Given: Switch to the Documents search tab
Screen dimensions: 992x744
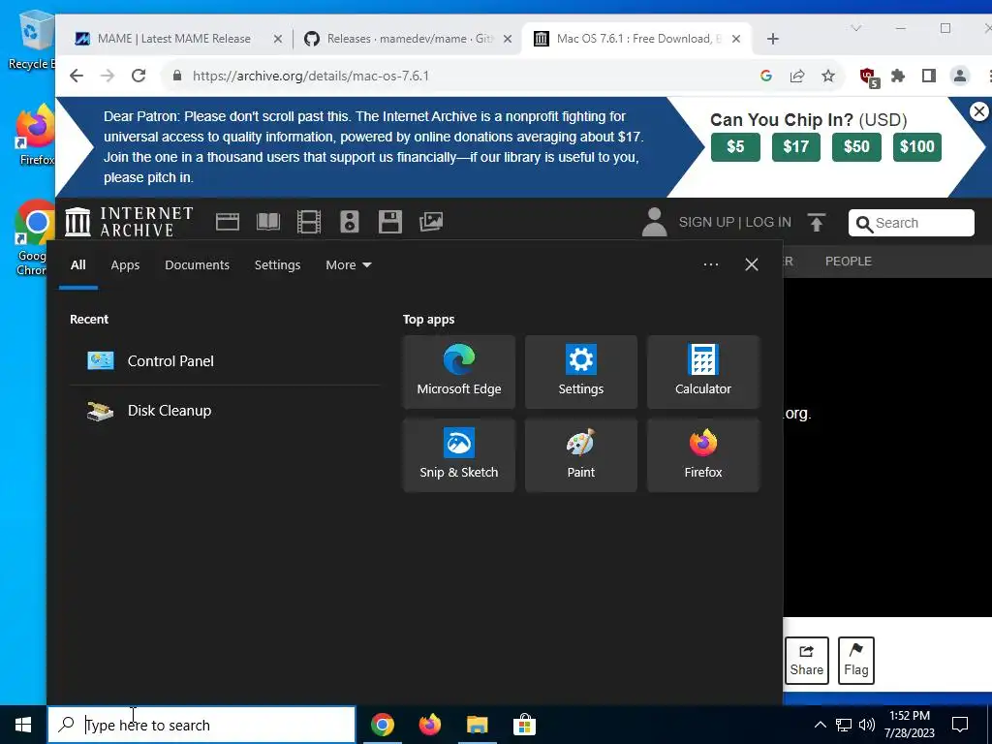Looking at the screenshot, I should tap(197, 265).
